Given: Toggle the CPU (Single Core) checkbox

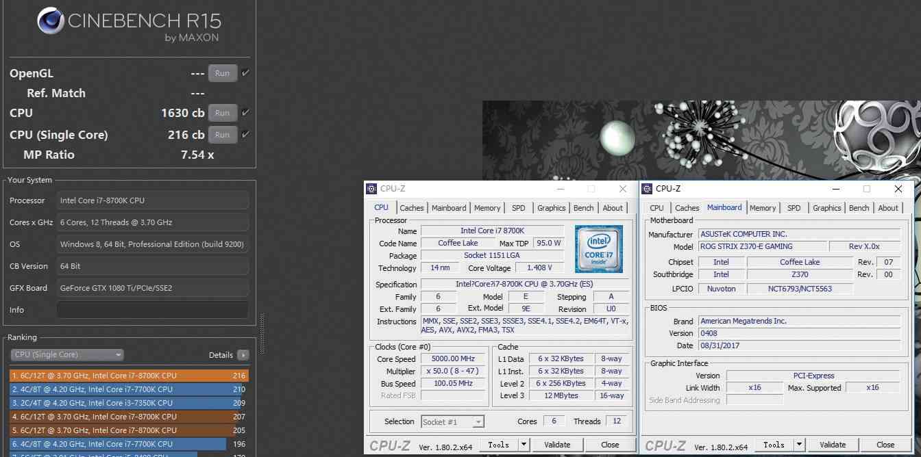Looking at the screenshot, I should pos(245,134).
